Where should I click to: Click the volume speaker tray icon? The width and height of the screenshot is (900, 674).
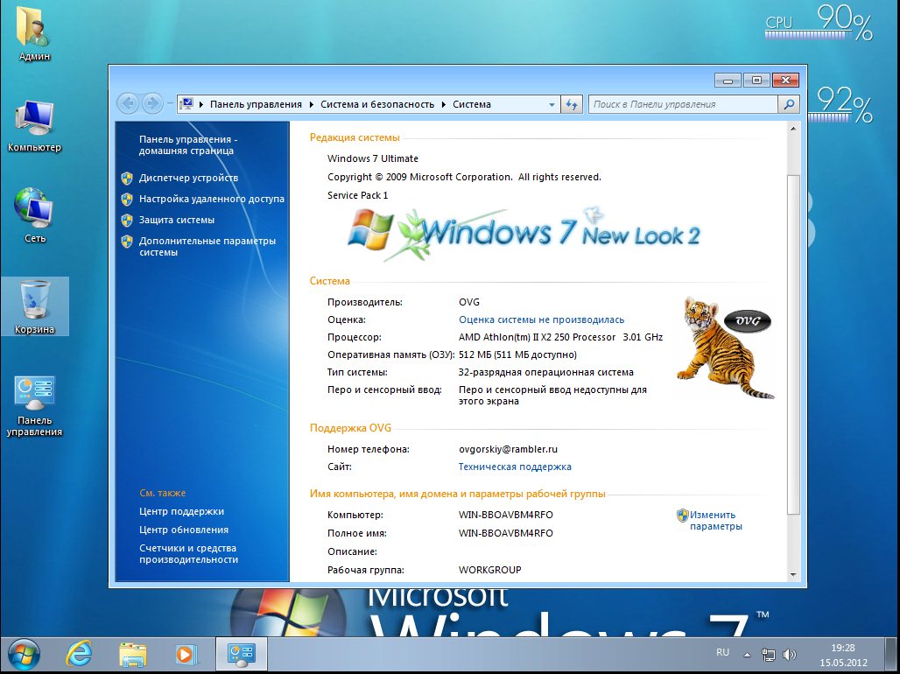[790, 654]
